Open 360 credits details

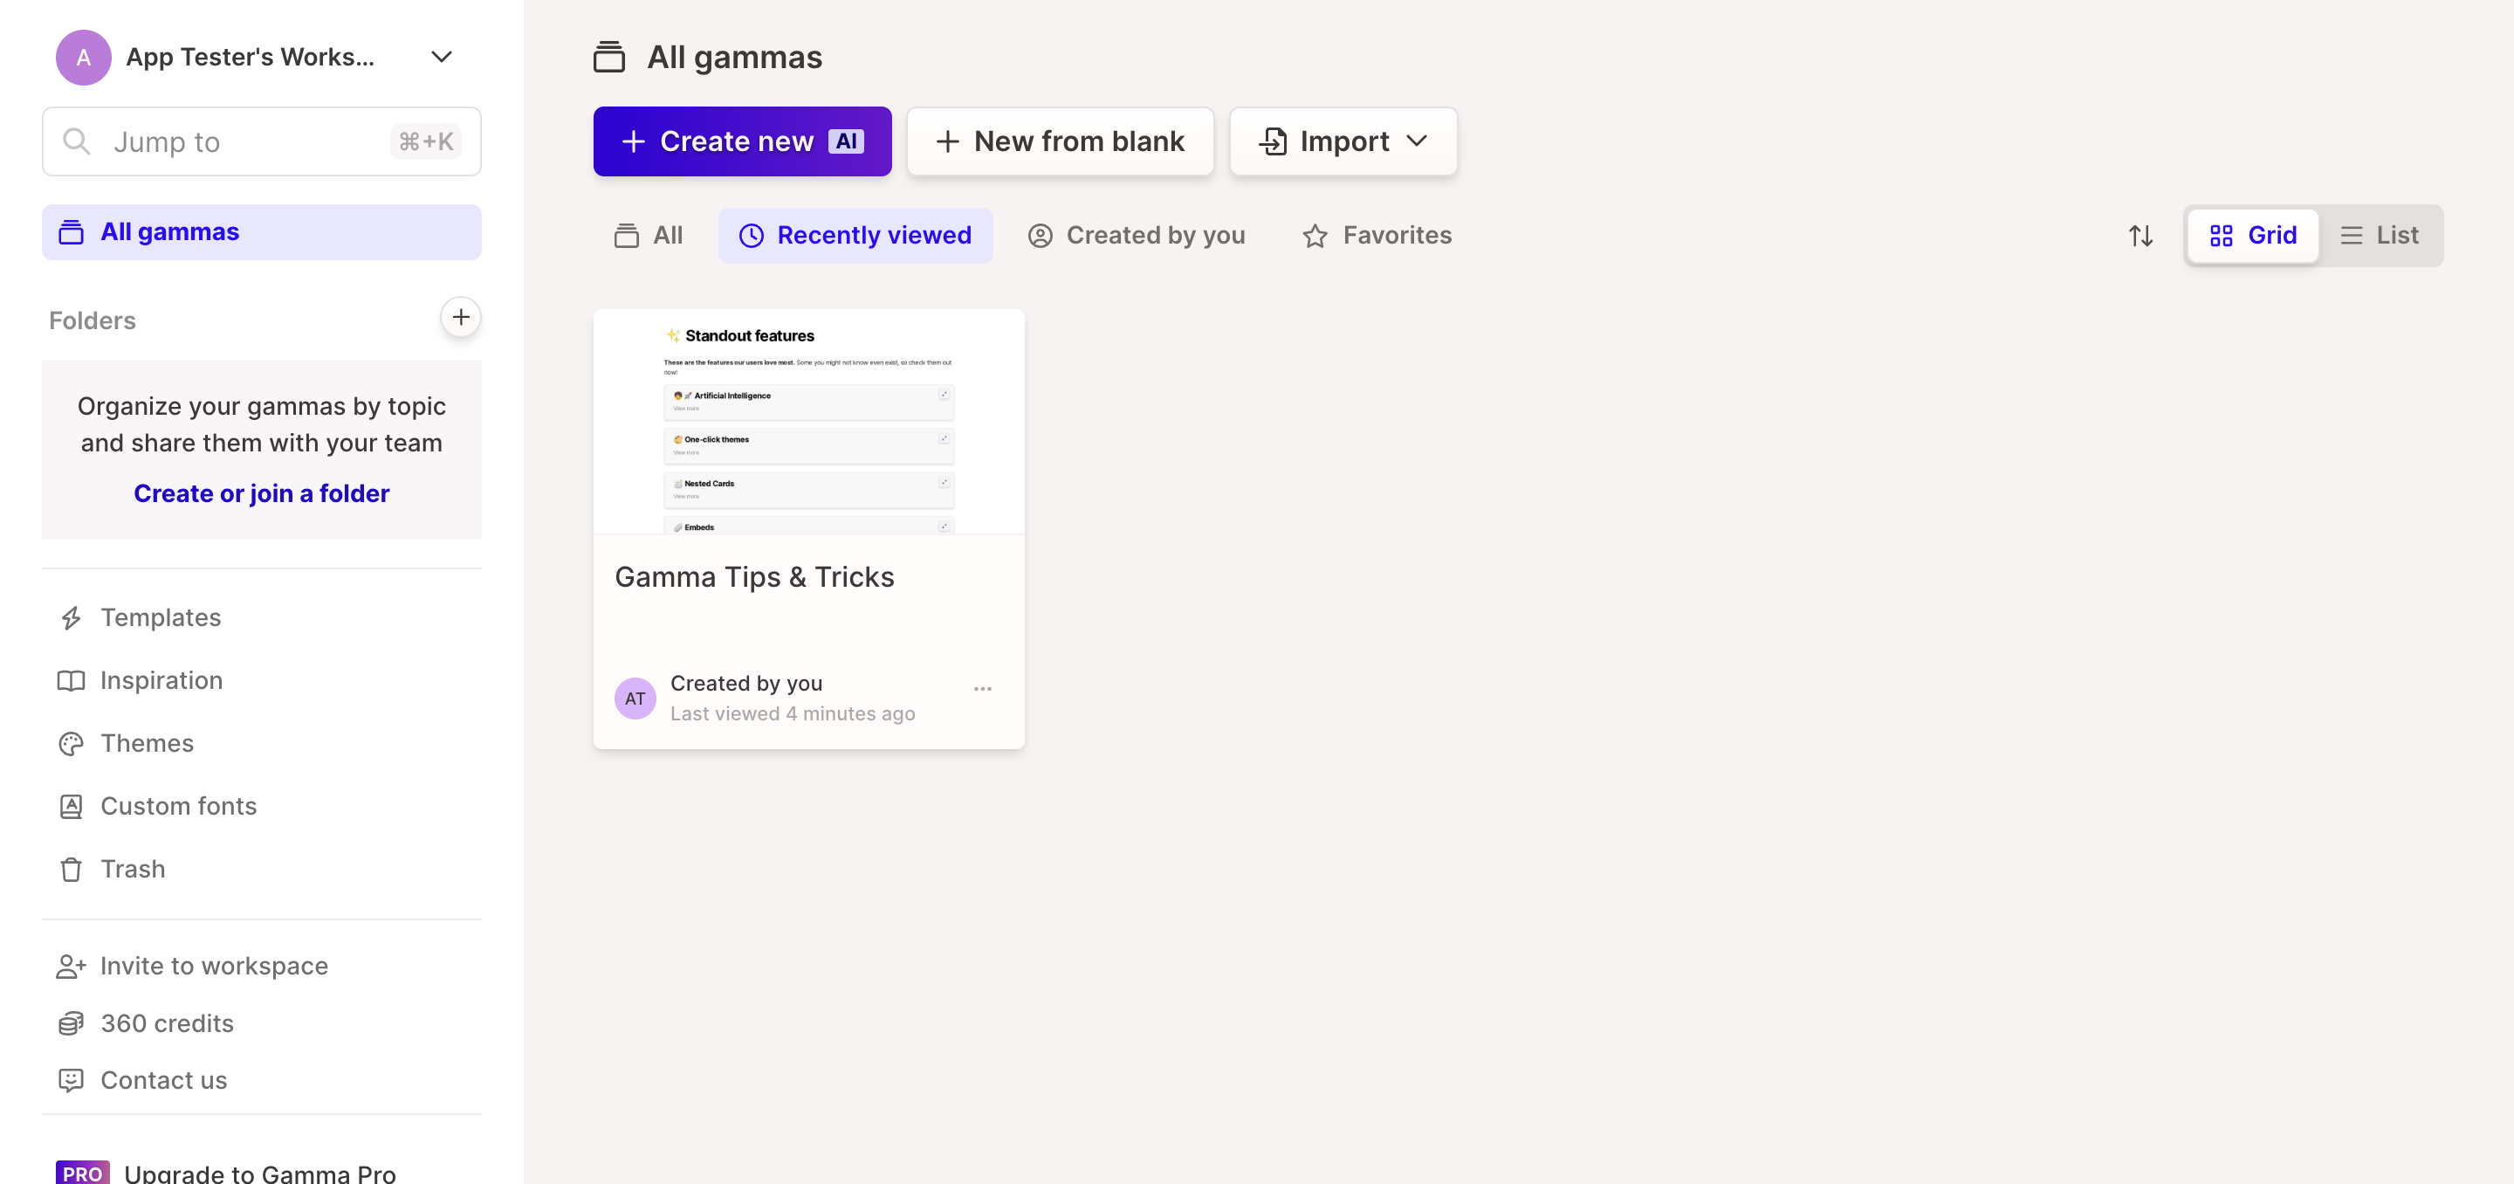point(166,1023)
